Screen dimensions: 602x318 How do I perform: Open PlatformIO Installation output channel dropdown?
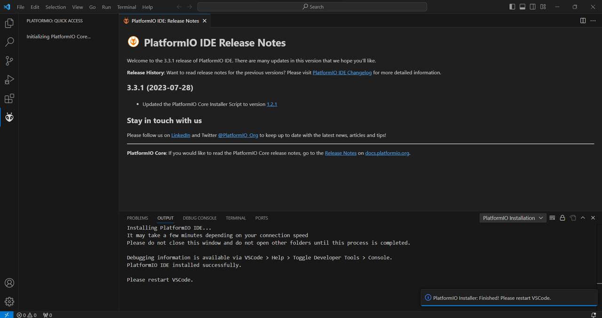coord(513,218)
